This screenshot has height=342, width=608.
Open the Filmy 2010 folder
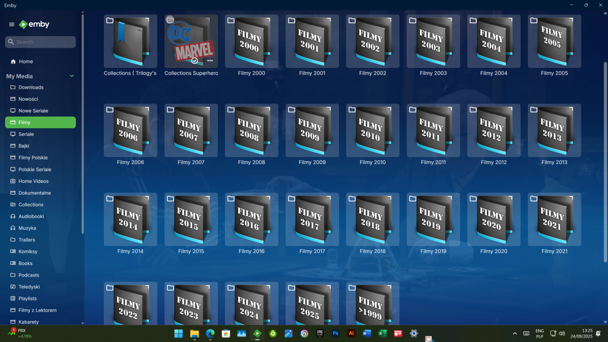[x=372, y=130]
